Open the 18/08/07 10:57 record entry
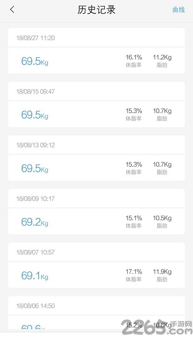This screenshot has height=343, width=193. point(96,265)
